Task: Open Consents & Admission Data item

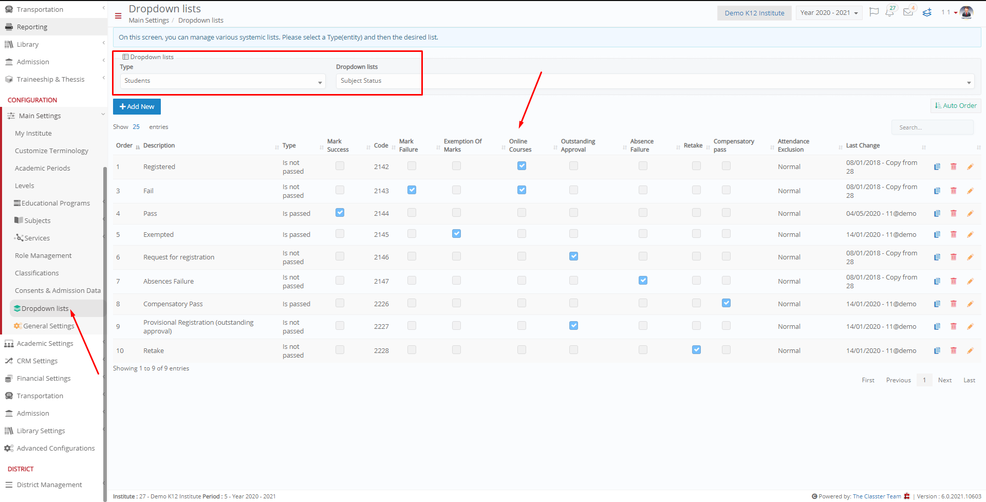Action: pyautogui.click(x=58, y=290)
